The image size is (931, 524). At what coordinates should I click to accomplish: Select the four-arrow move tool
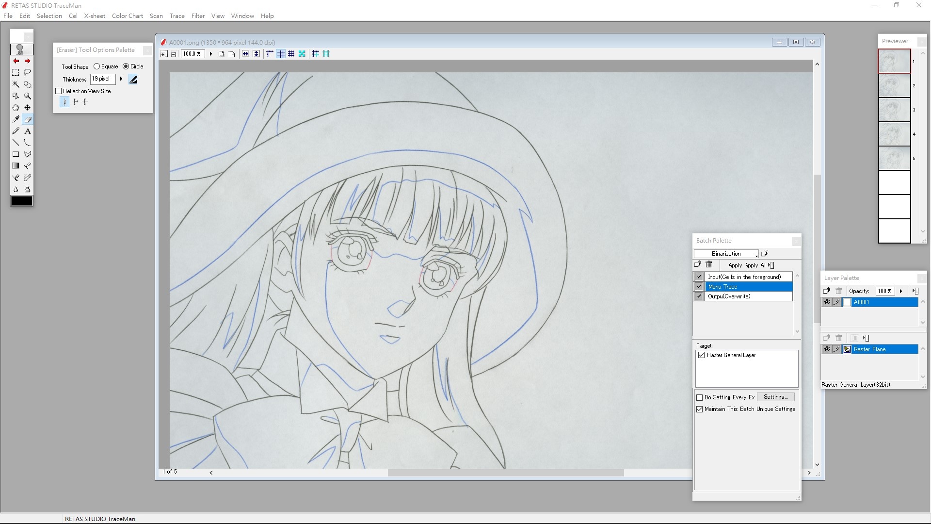28,108
